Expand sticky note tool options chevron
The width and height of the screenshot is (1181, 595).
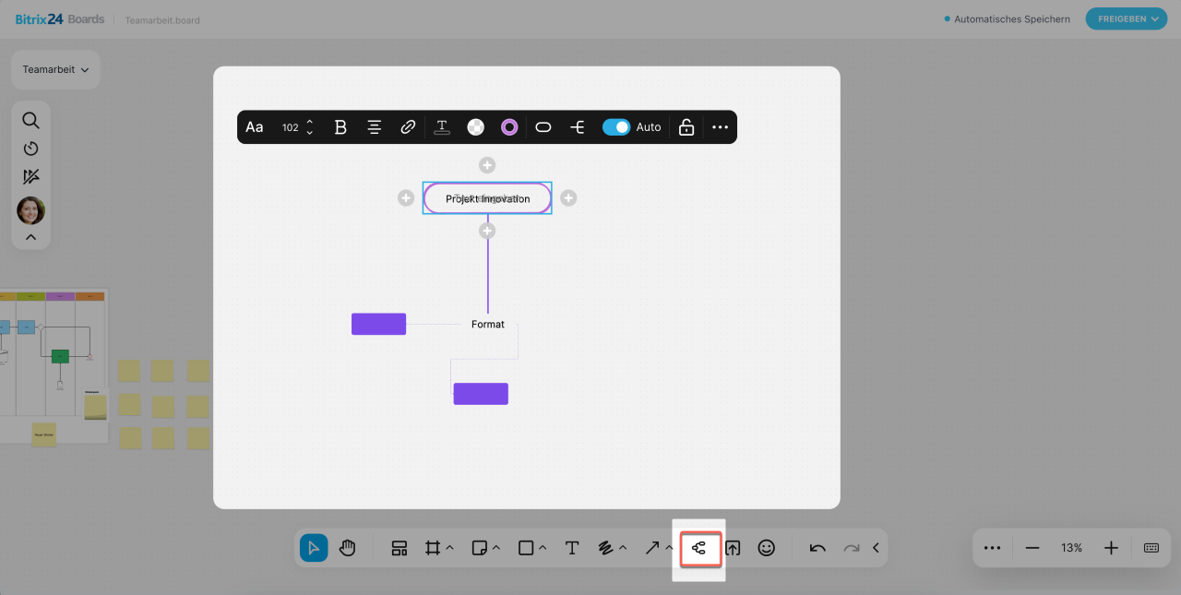pyautogui.click(x=496, y=548)
